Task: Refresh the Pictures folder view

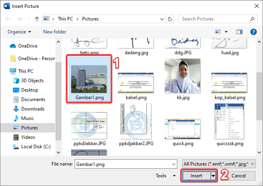Action: point(170,19)
